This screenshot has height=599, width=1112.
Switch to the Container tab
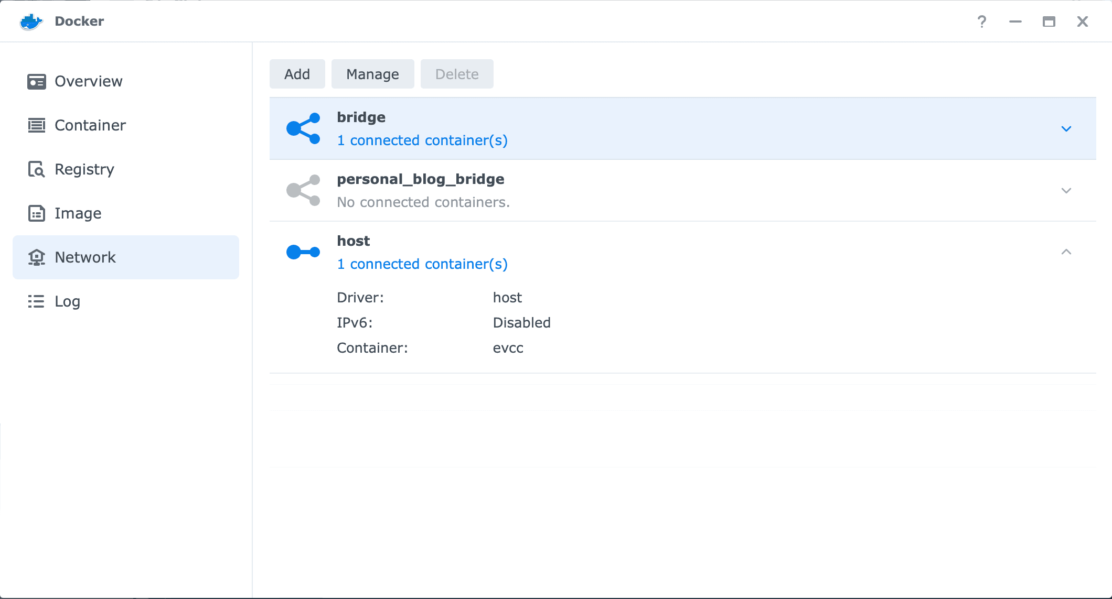[x=90, y=125]
